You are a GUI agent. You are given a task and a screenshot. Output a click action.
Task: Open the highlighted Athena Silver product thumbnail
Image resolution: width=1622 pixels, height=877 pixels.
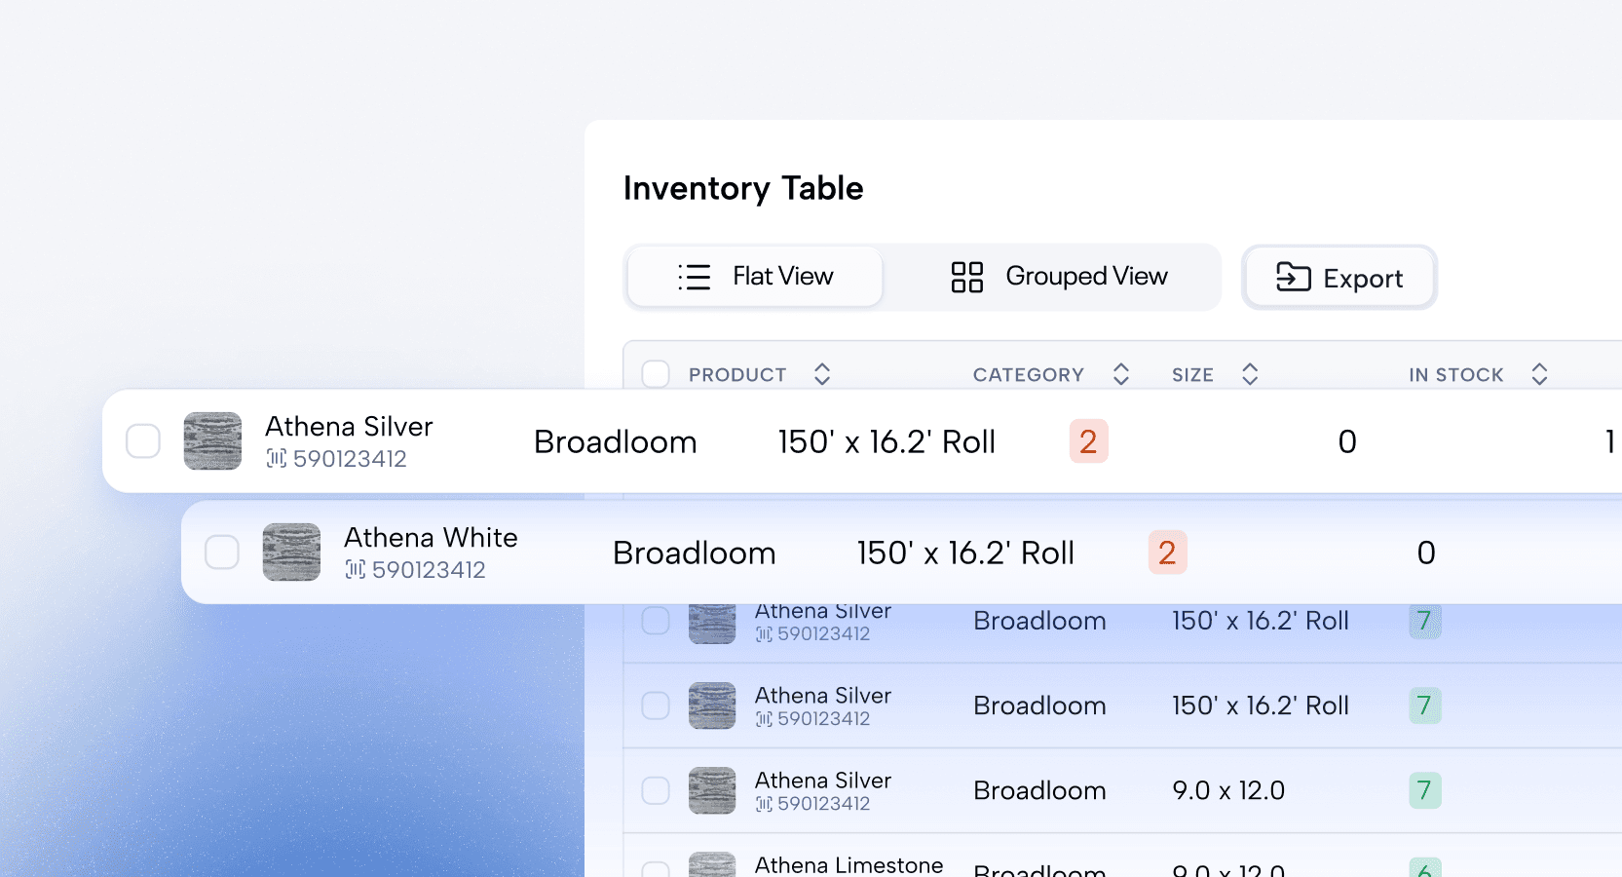coord(212,441)
